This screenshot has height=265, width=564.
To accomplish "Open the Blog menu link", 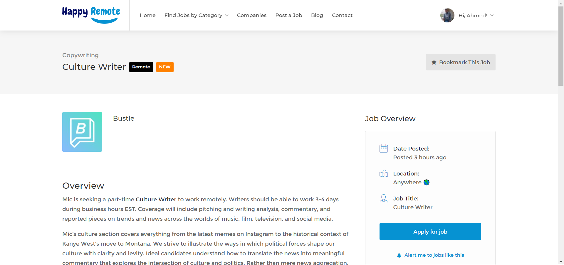I will (x=317, y=15).
